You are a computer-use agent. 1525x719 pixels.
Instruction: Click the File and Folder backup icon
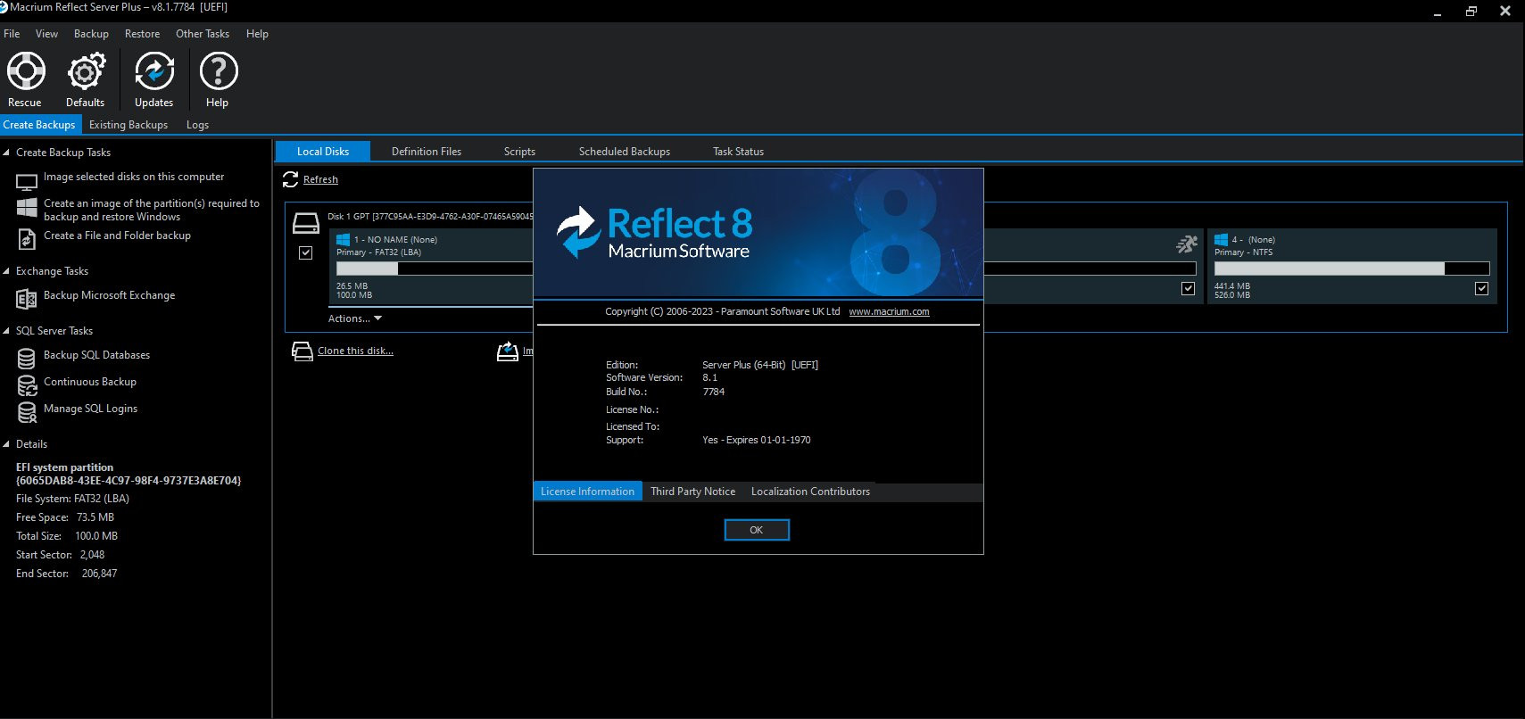tap(27, 239)
